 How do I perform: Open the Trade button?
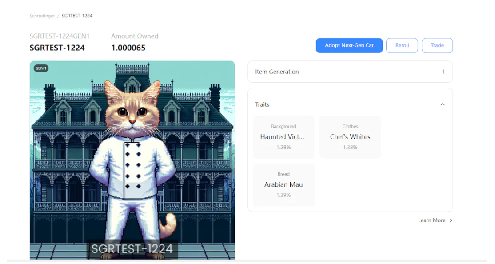click(437, 45)
